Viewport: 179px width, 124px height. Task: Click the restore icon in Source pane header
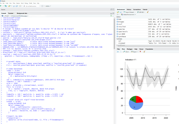[x=111, y=9]
